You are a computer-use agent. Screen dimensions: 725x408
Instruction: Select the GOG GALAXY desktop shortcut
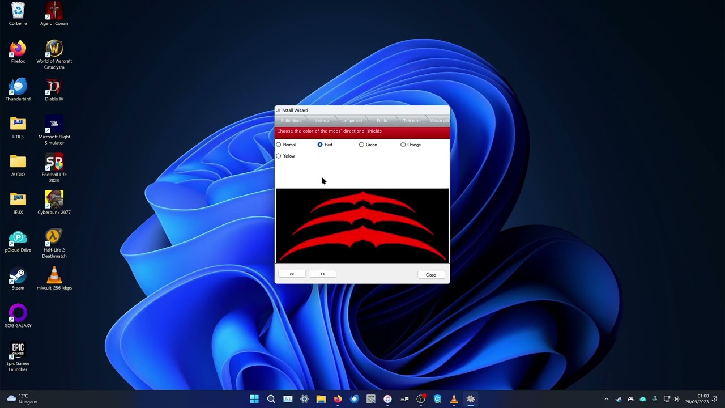click(18, 317)
